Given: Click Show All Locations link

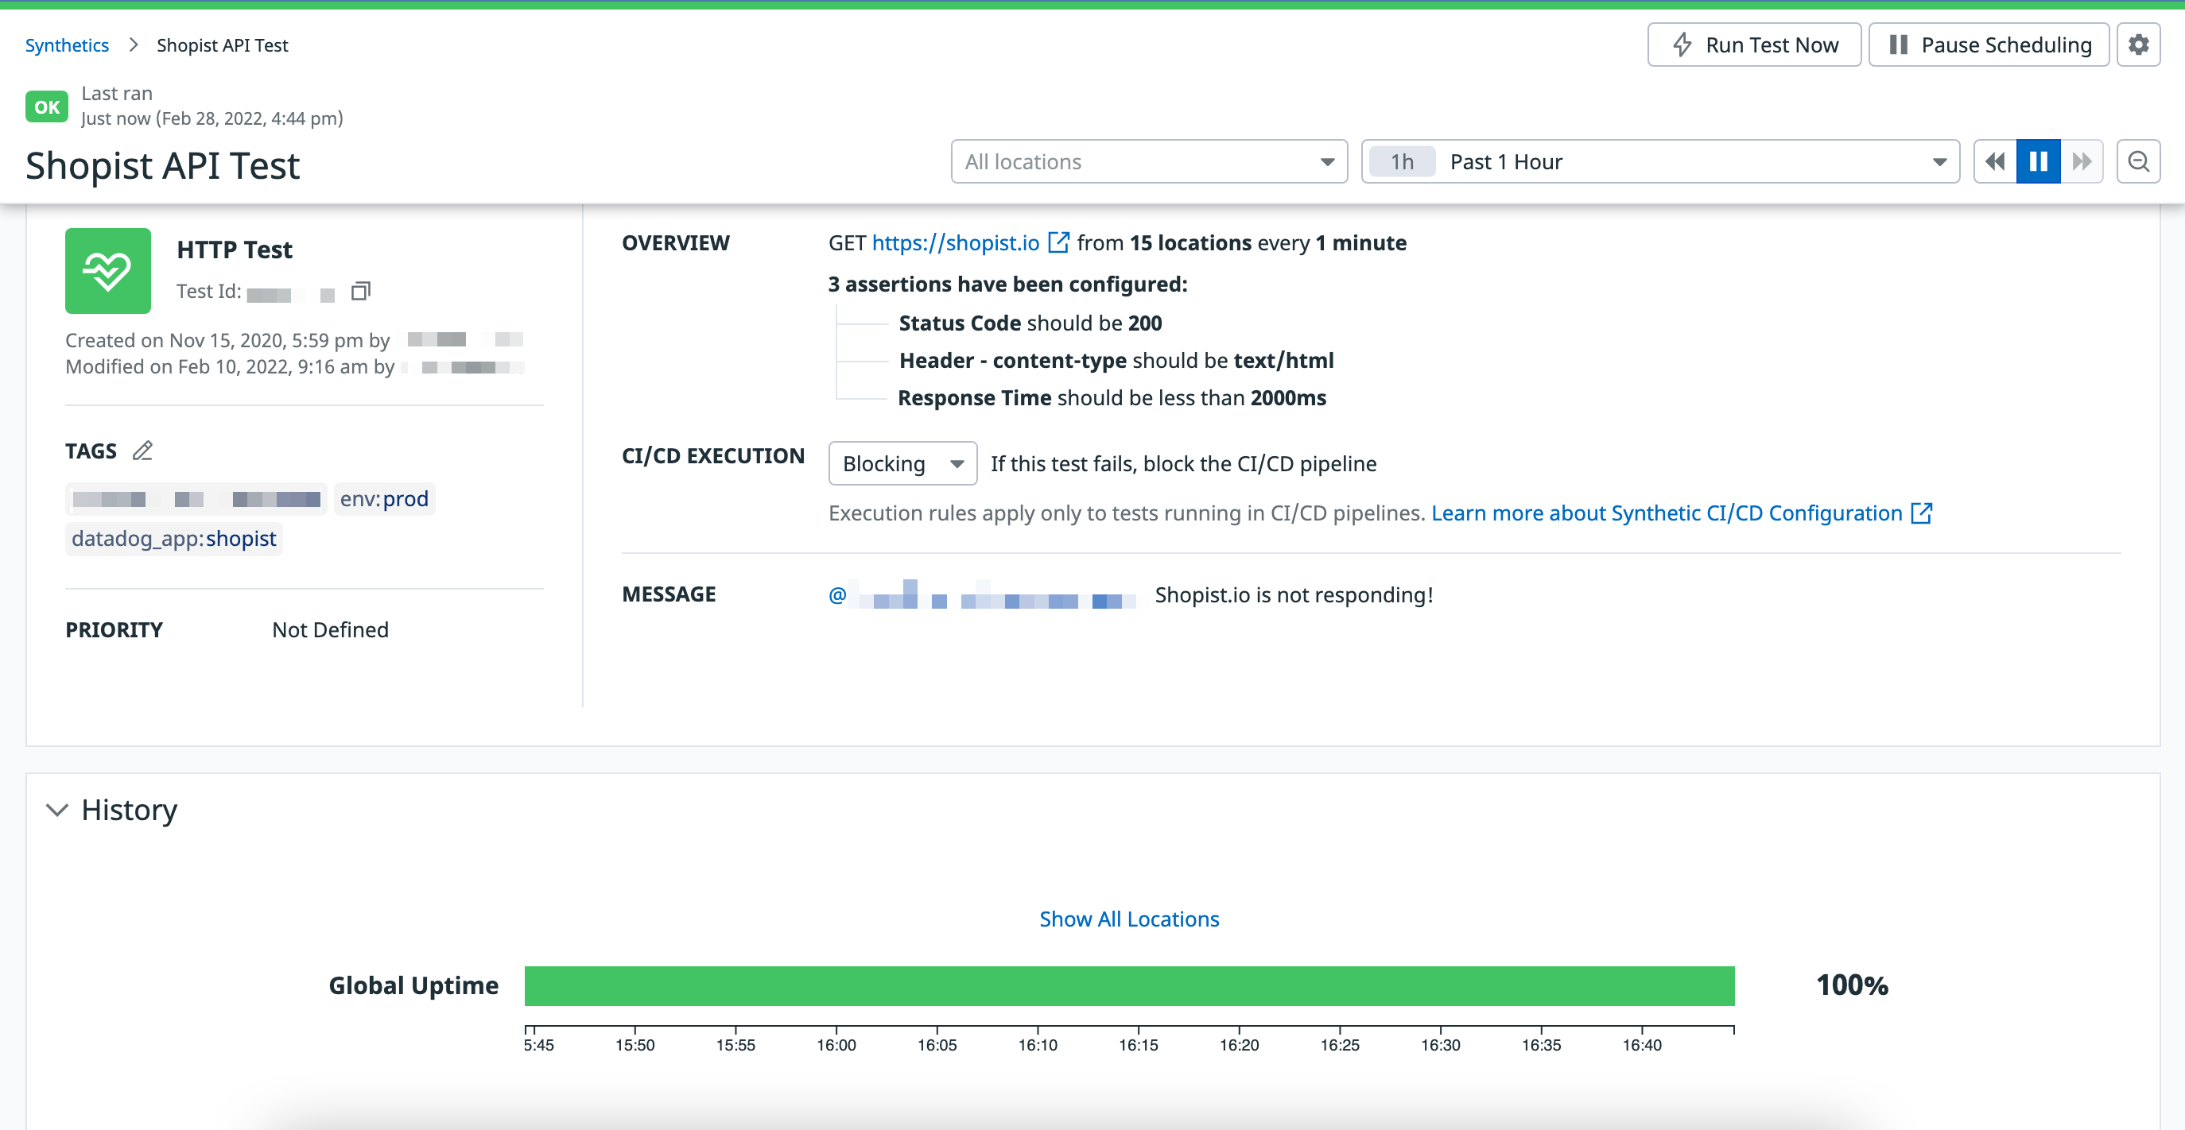Looking at the screenshot, I should pos(1129,919).
